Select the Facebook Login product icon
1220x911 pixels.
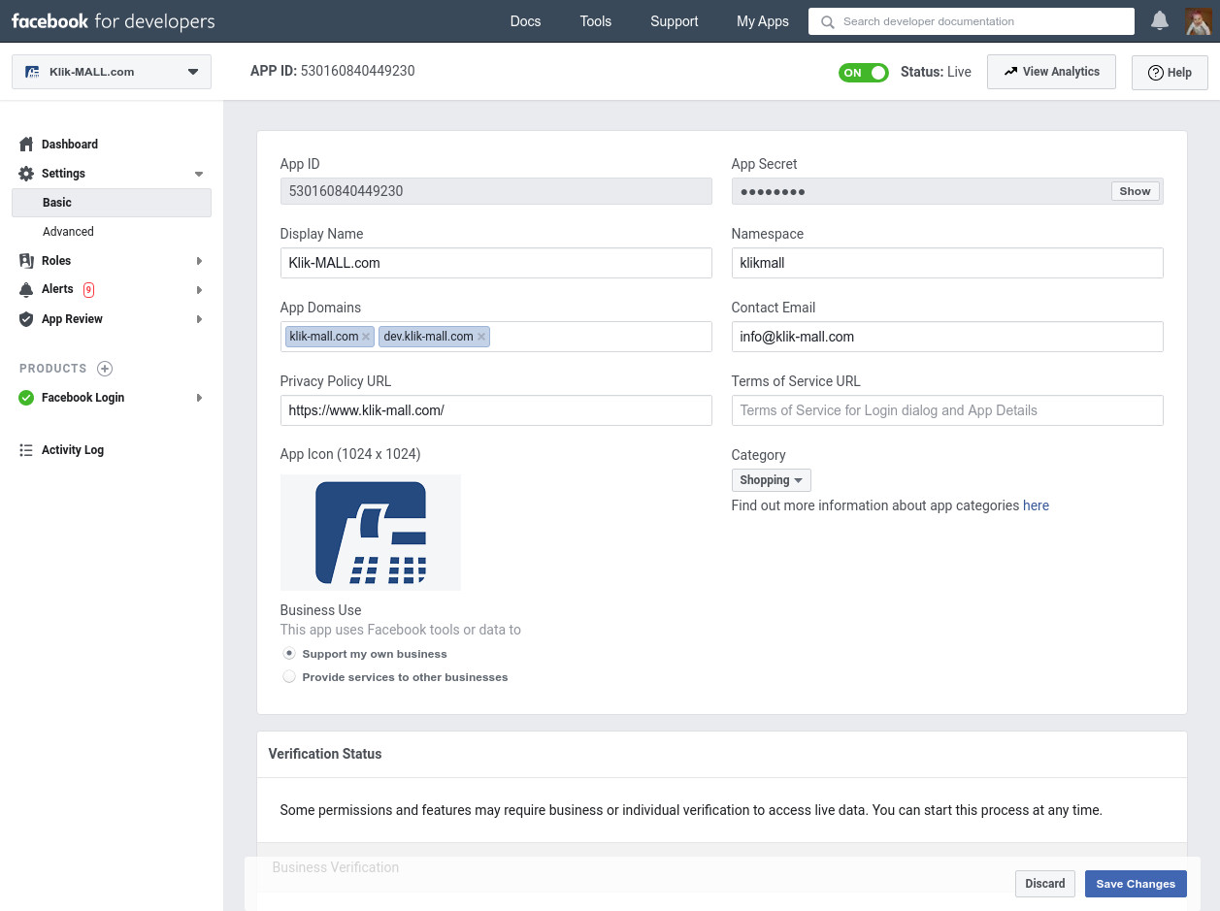pyautogui.click(x=27, y=397)
